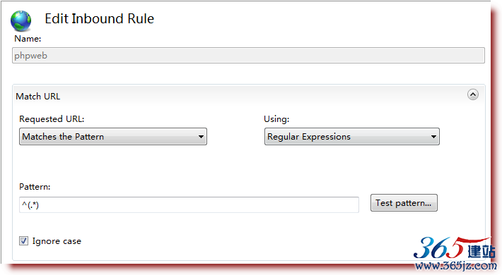Click the Pattern text field containing ^(.*)

189,204
